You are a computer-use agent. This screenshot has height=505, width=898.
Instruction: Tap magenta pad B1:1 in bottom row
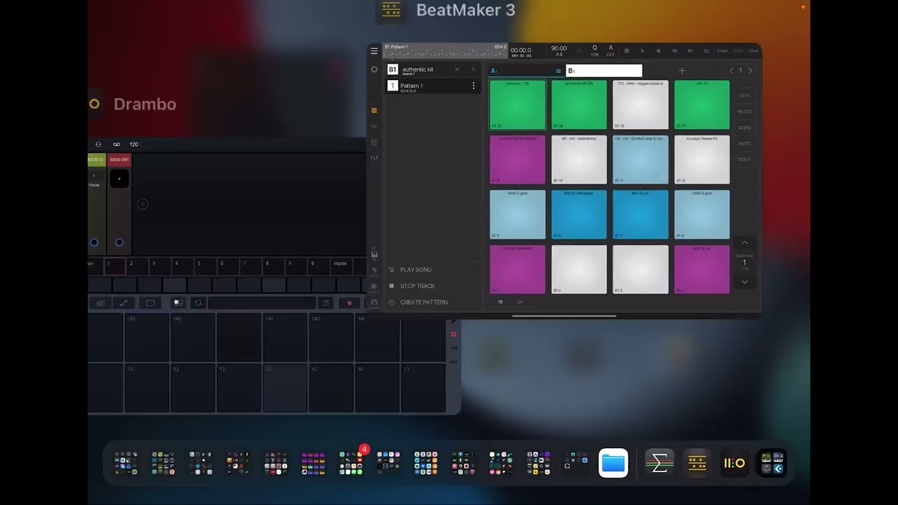point(518,269)
